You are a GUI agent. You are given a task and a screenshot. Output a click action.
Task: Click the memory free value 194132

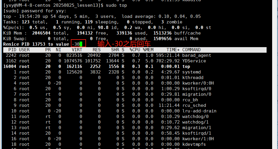tap(85, 33)
